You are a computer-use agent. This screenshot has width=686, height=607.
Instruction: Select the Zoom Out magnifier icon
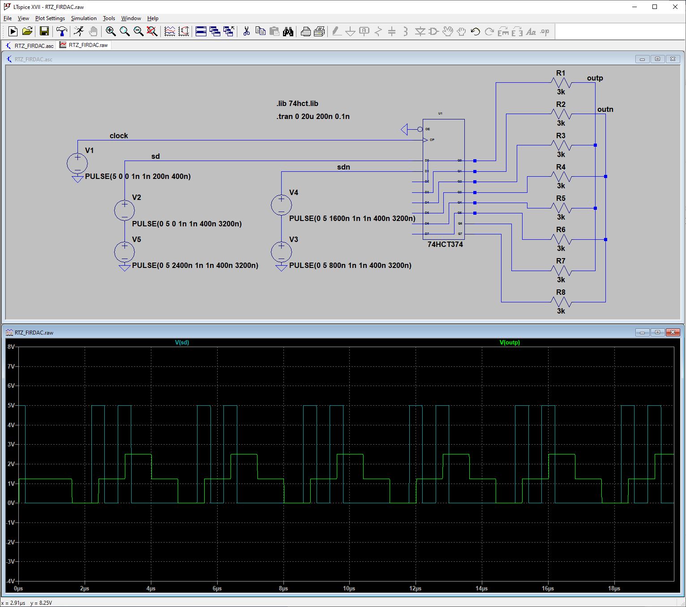(138, 31)
